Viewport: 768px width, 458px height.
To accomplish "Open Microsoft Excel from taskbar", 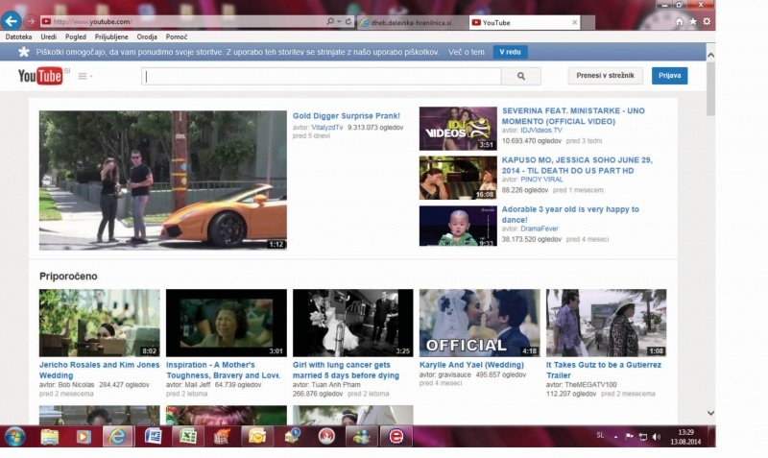I will coord(187,436).
